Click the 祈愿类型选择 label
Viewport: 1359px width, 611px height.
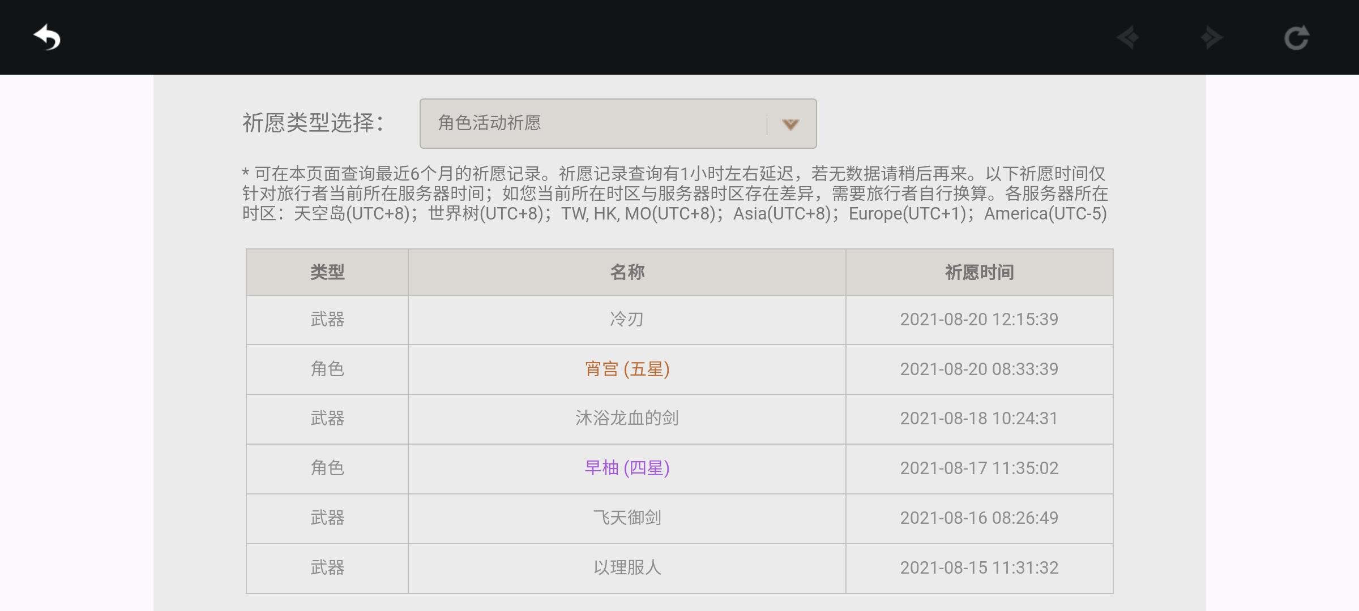[313, 123]
